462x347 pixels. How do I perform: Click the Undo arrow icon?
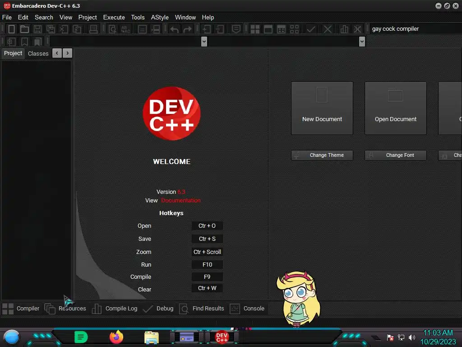(174, 29)
